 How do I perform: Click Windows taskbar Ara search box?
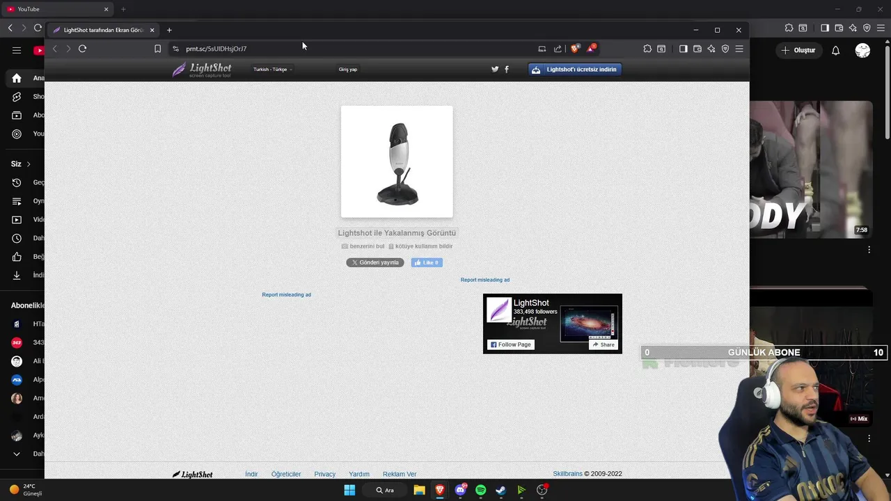click(385, 490)
